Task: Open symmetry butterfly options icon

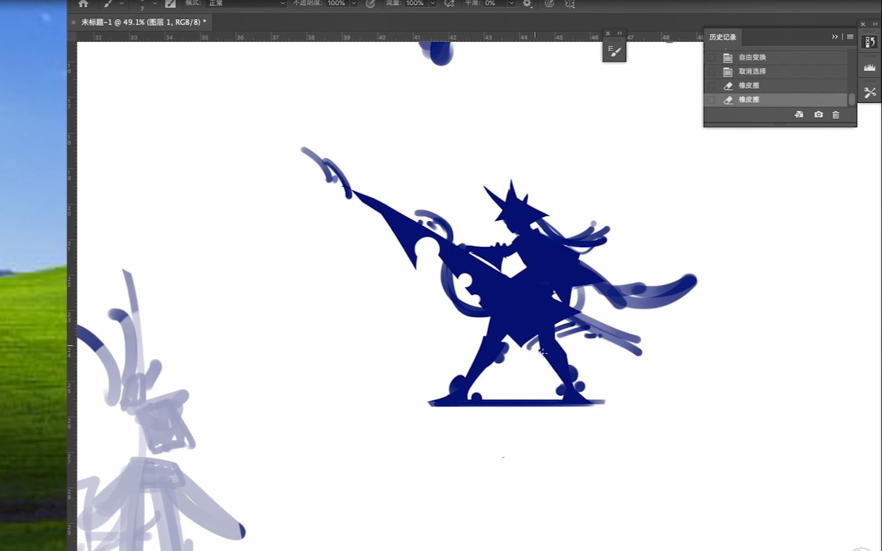Action: click(x=569, y=4)
